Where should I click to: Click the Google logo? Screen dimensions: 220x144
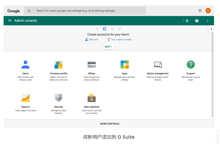click(14, 11)
